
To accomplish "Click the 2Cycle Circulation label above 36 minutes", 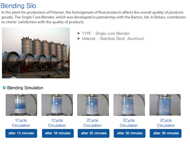I will coord(166,123).
